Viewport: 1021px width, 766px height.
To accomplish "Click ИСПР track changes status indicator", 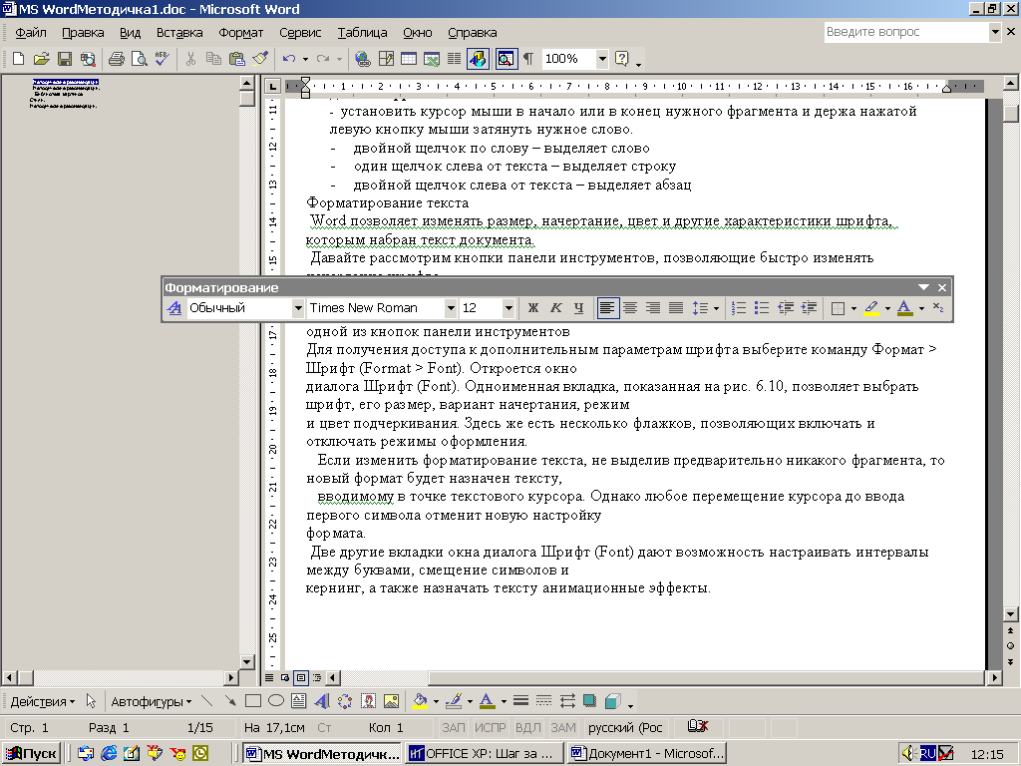I will pyautogui.click(x=490, y=727).
